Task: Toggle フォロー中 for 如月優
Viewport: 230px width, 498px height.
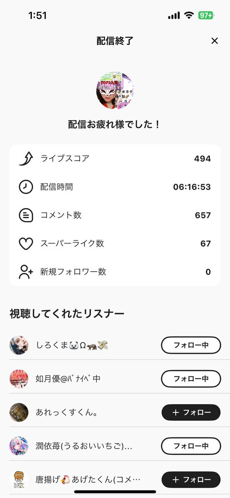Action: pyautogui.click(x=191, y=378)
